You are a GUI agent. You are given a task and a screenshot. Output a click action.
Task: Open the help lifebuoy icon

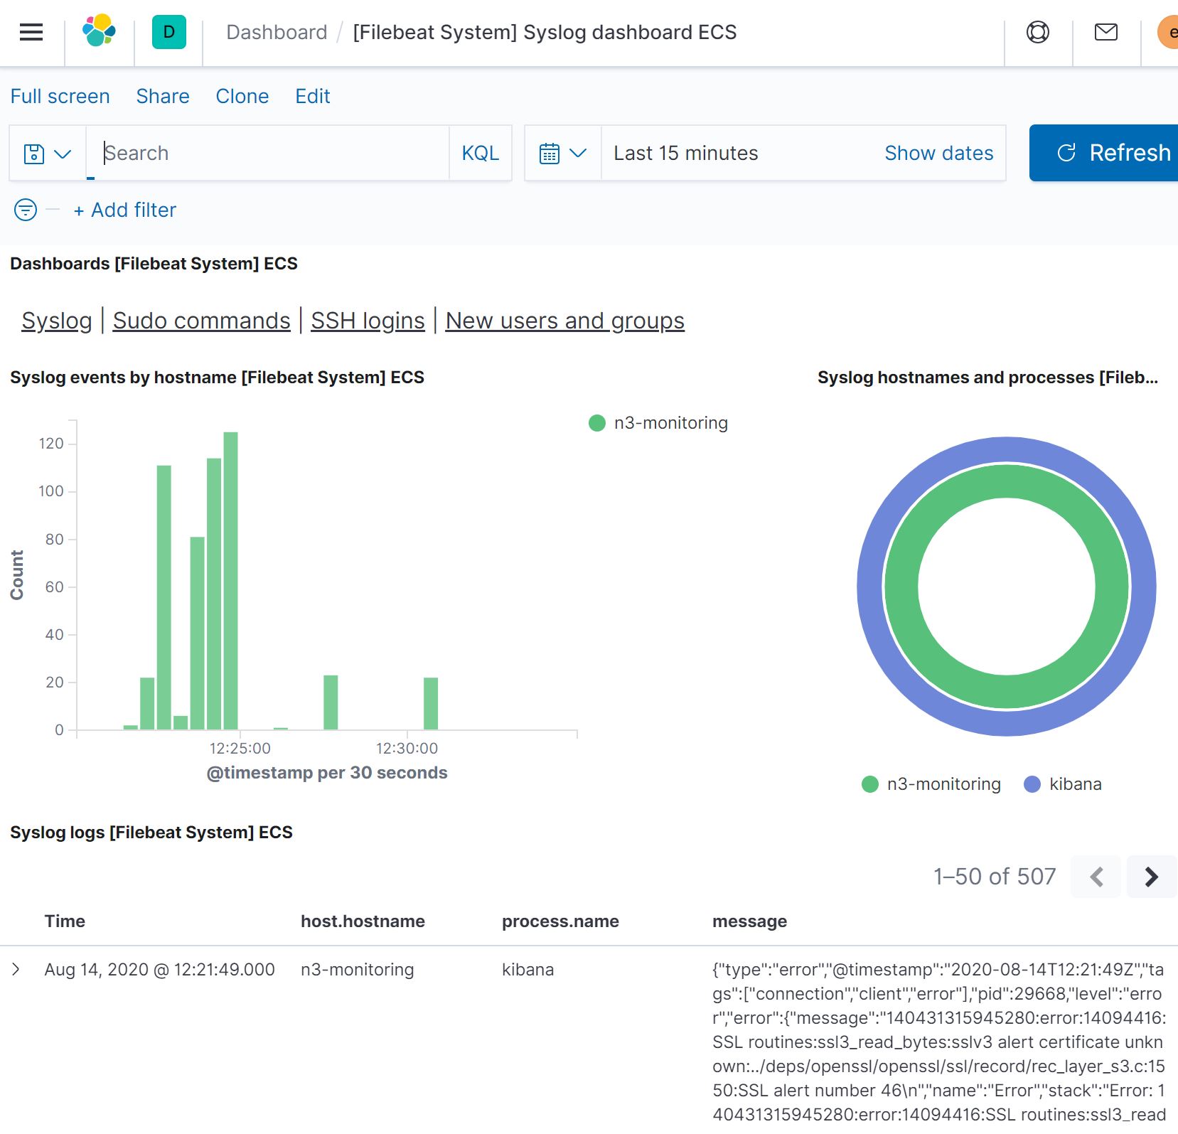(x=1037, y=32)
